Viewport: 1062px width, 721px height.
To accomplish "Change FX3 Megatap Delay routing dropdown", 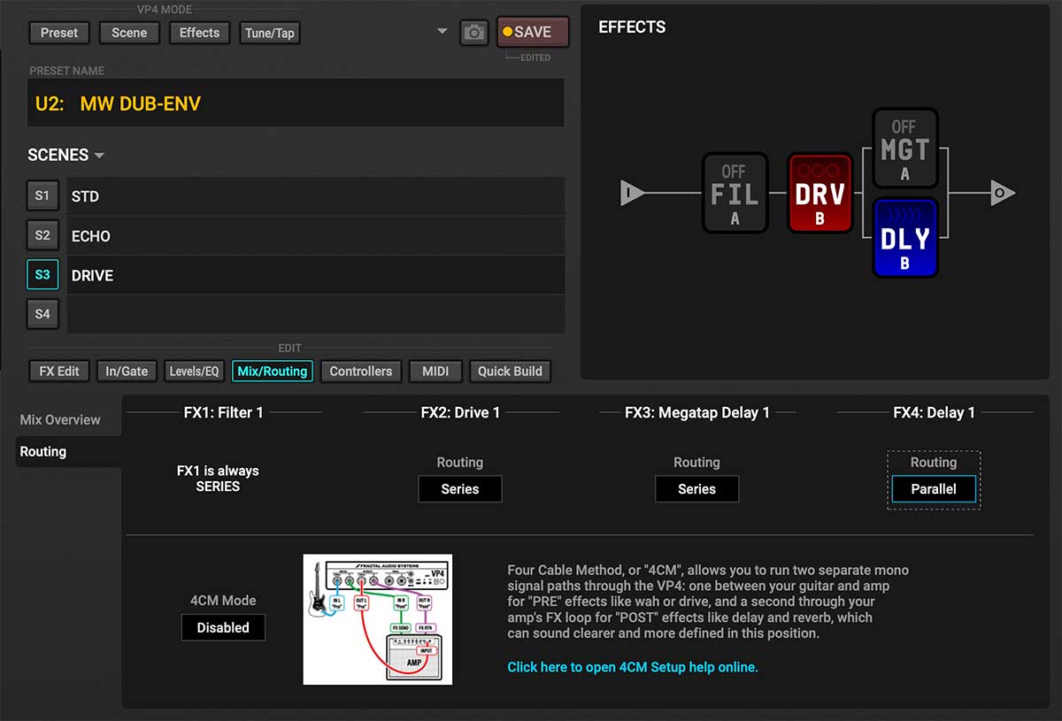I will click(x=696, y=489).
